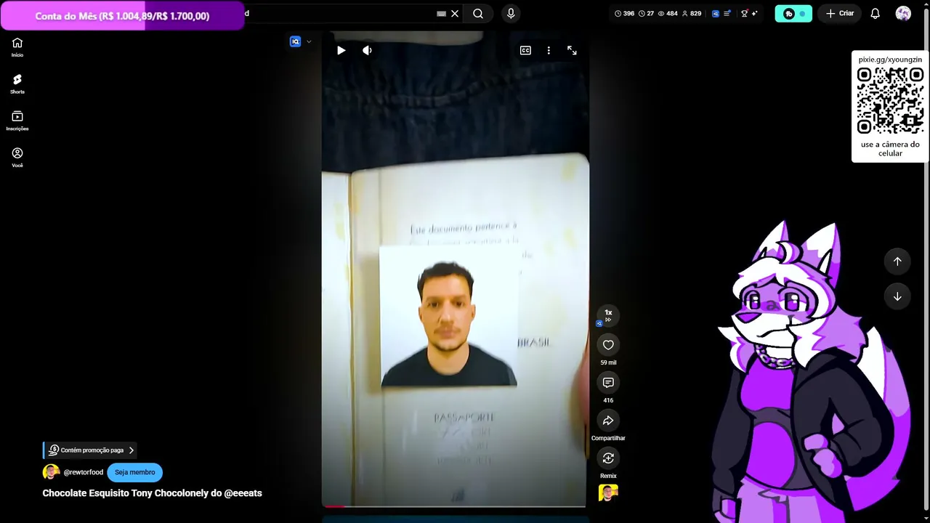Screen dimensions: 930x523
Task: Open the video more-options menu
Action: click(549, 50)
